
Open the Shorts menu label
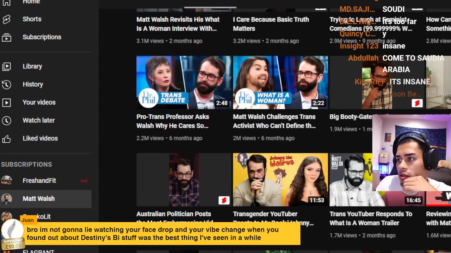click(x=32, y=19)
